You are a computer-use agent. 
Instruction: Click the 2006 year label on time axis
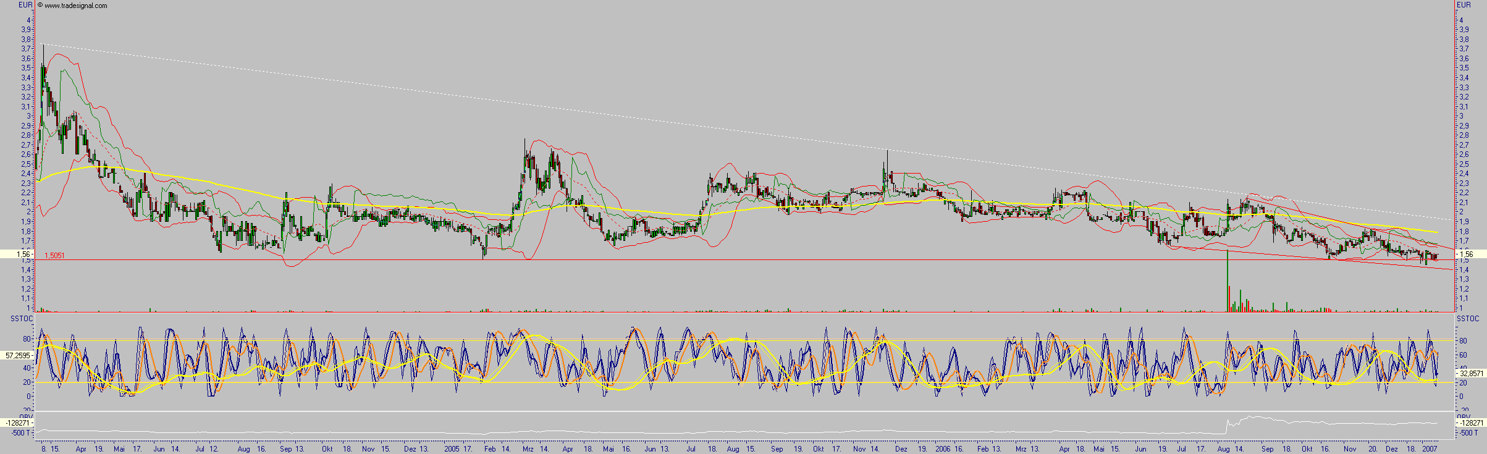point(943,449)
